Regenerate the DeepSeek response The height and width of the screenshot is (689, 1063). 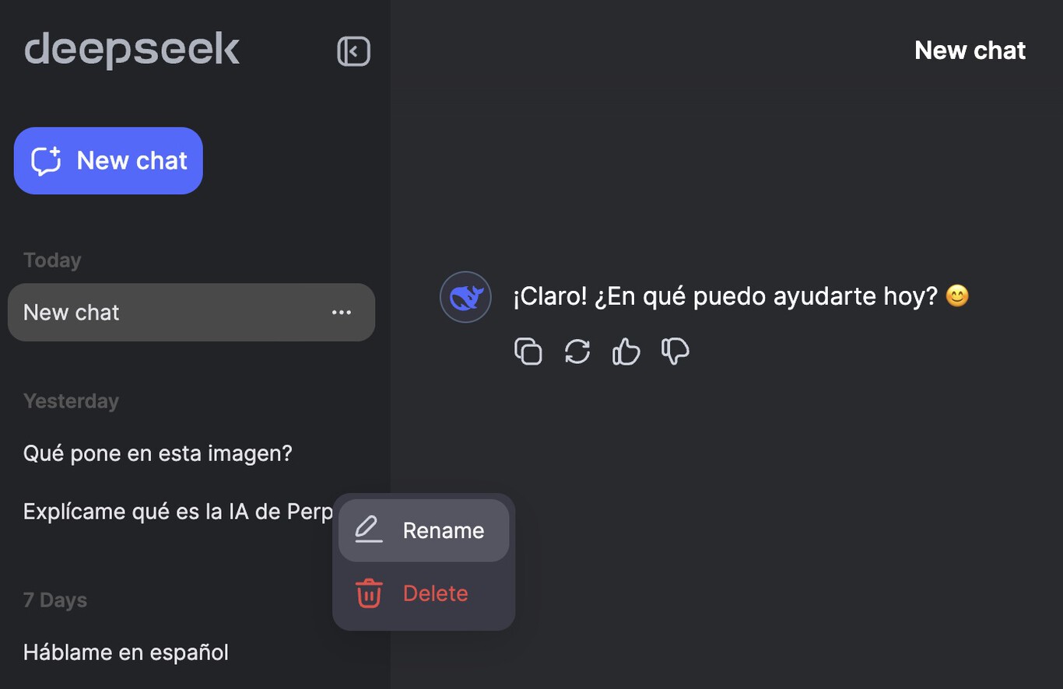tap(577, 351)
